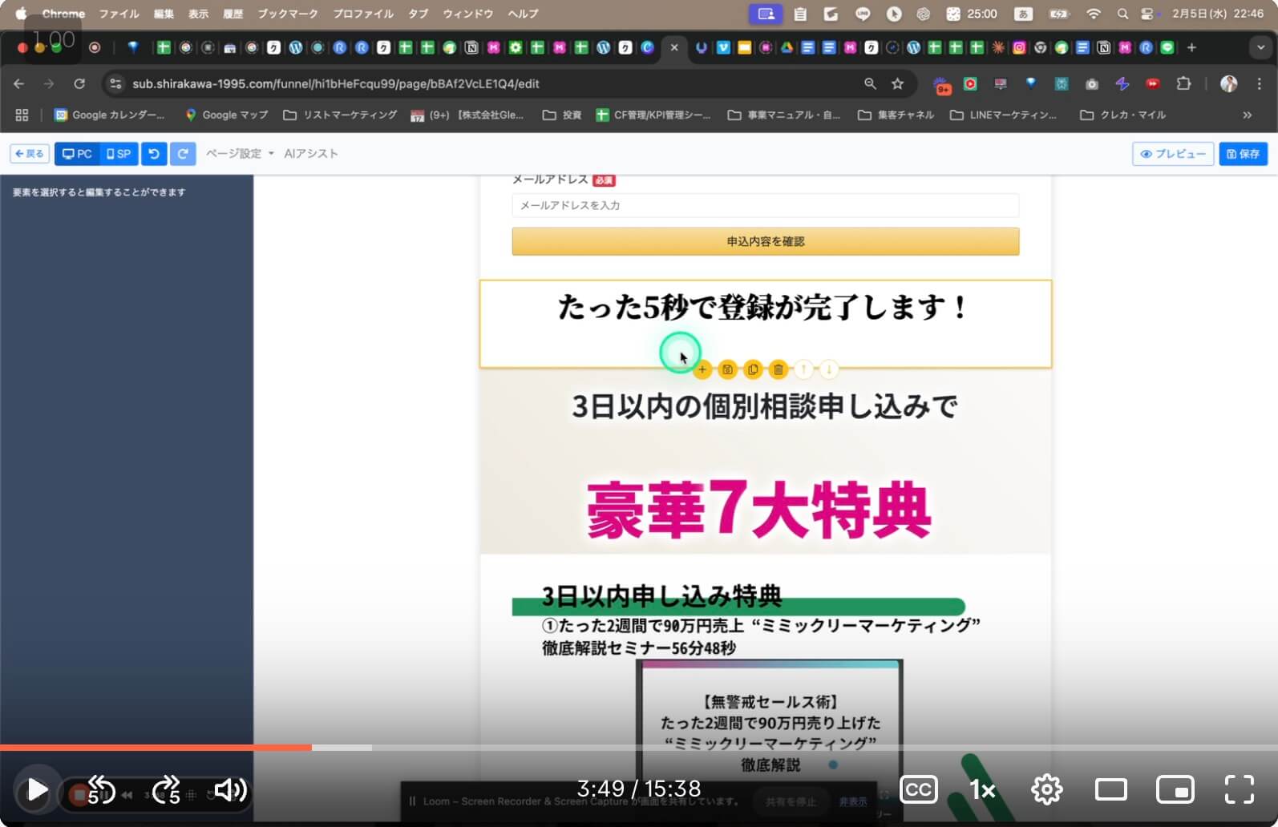The image size is (1278, 827).
Task: Open the 履歴 menu
Action: (233, 14)
